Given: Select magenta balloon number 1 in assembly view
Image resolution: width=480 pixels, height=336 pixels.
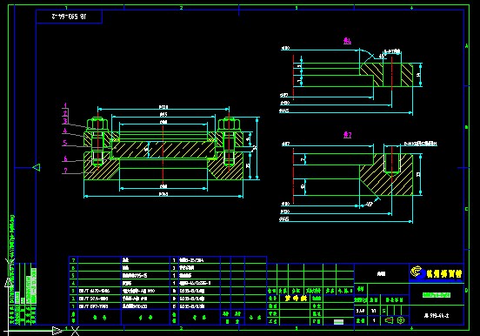Looking at the screenshot, I should [65, 106].
